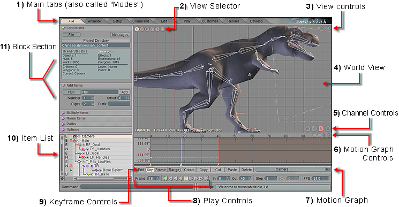Select the T (Top) view button

click(x=157, y=29)
